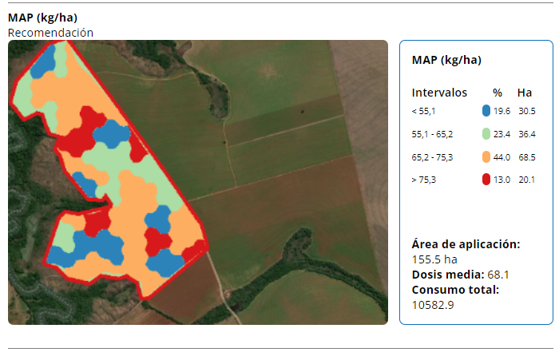The width and height of the screenshot is (559, 352).
Task: Click the 'Intervalos' column header
Action: 439,92
